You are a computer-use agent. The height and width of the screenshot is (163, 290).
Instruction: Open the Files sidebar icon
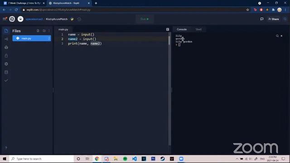point(6,31)
